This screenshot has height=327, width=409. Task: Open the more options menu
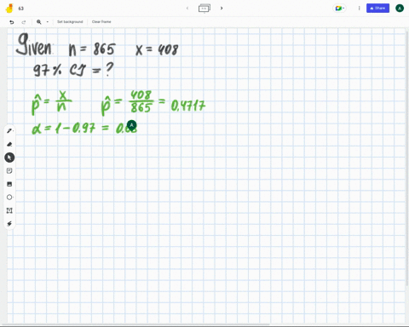[359, 9]
